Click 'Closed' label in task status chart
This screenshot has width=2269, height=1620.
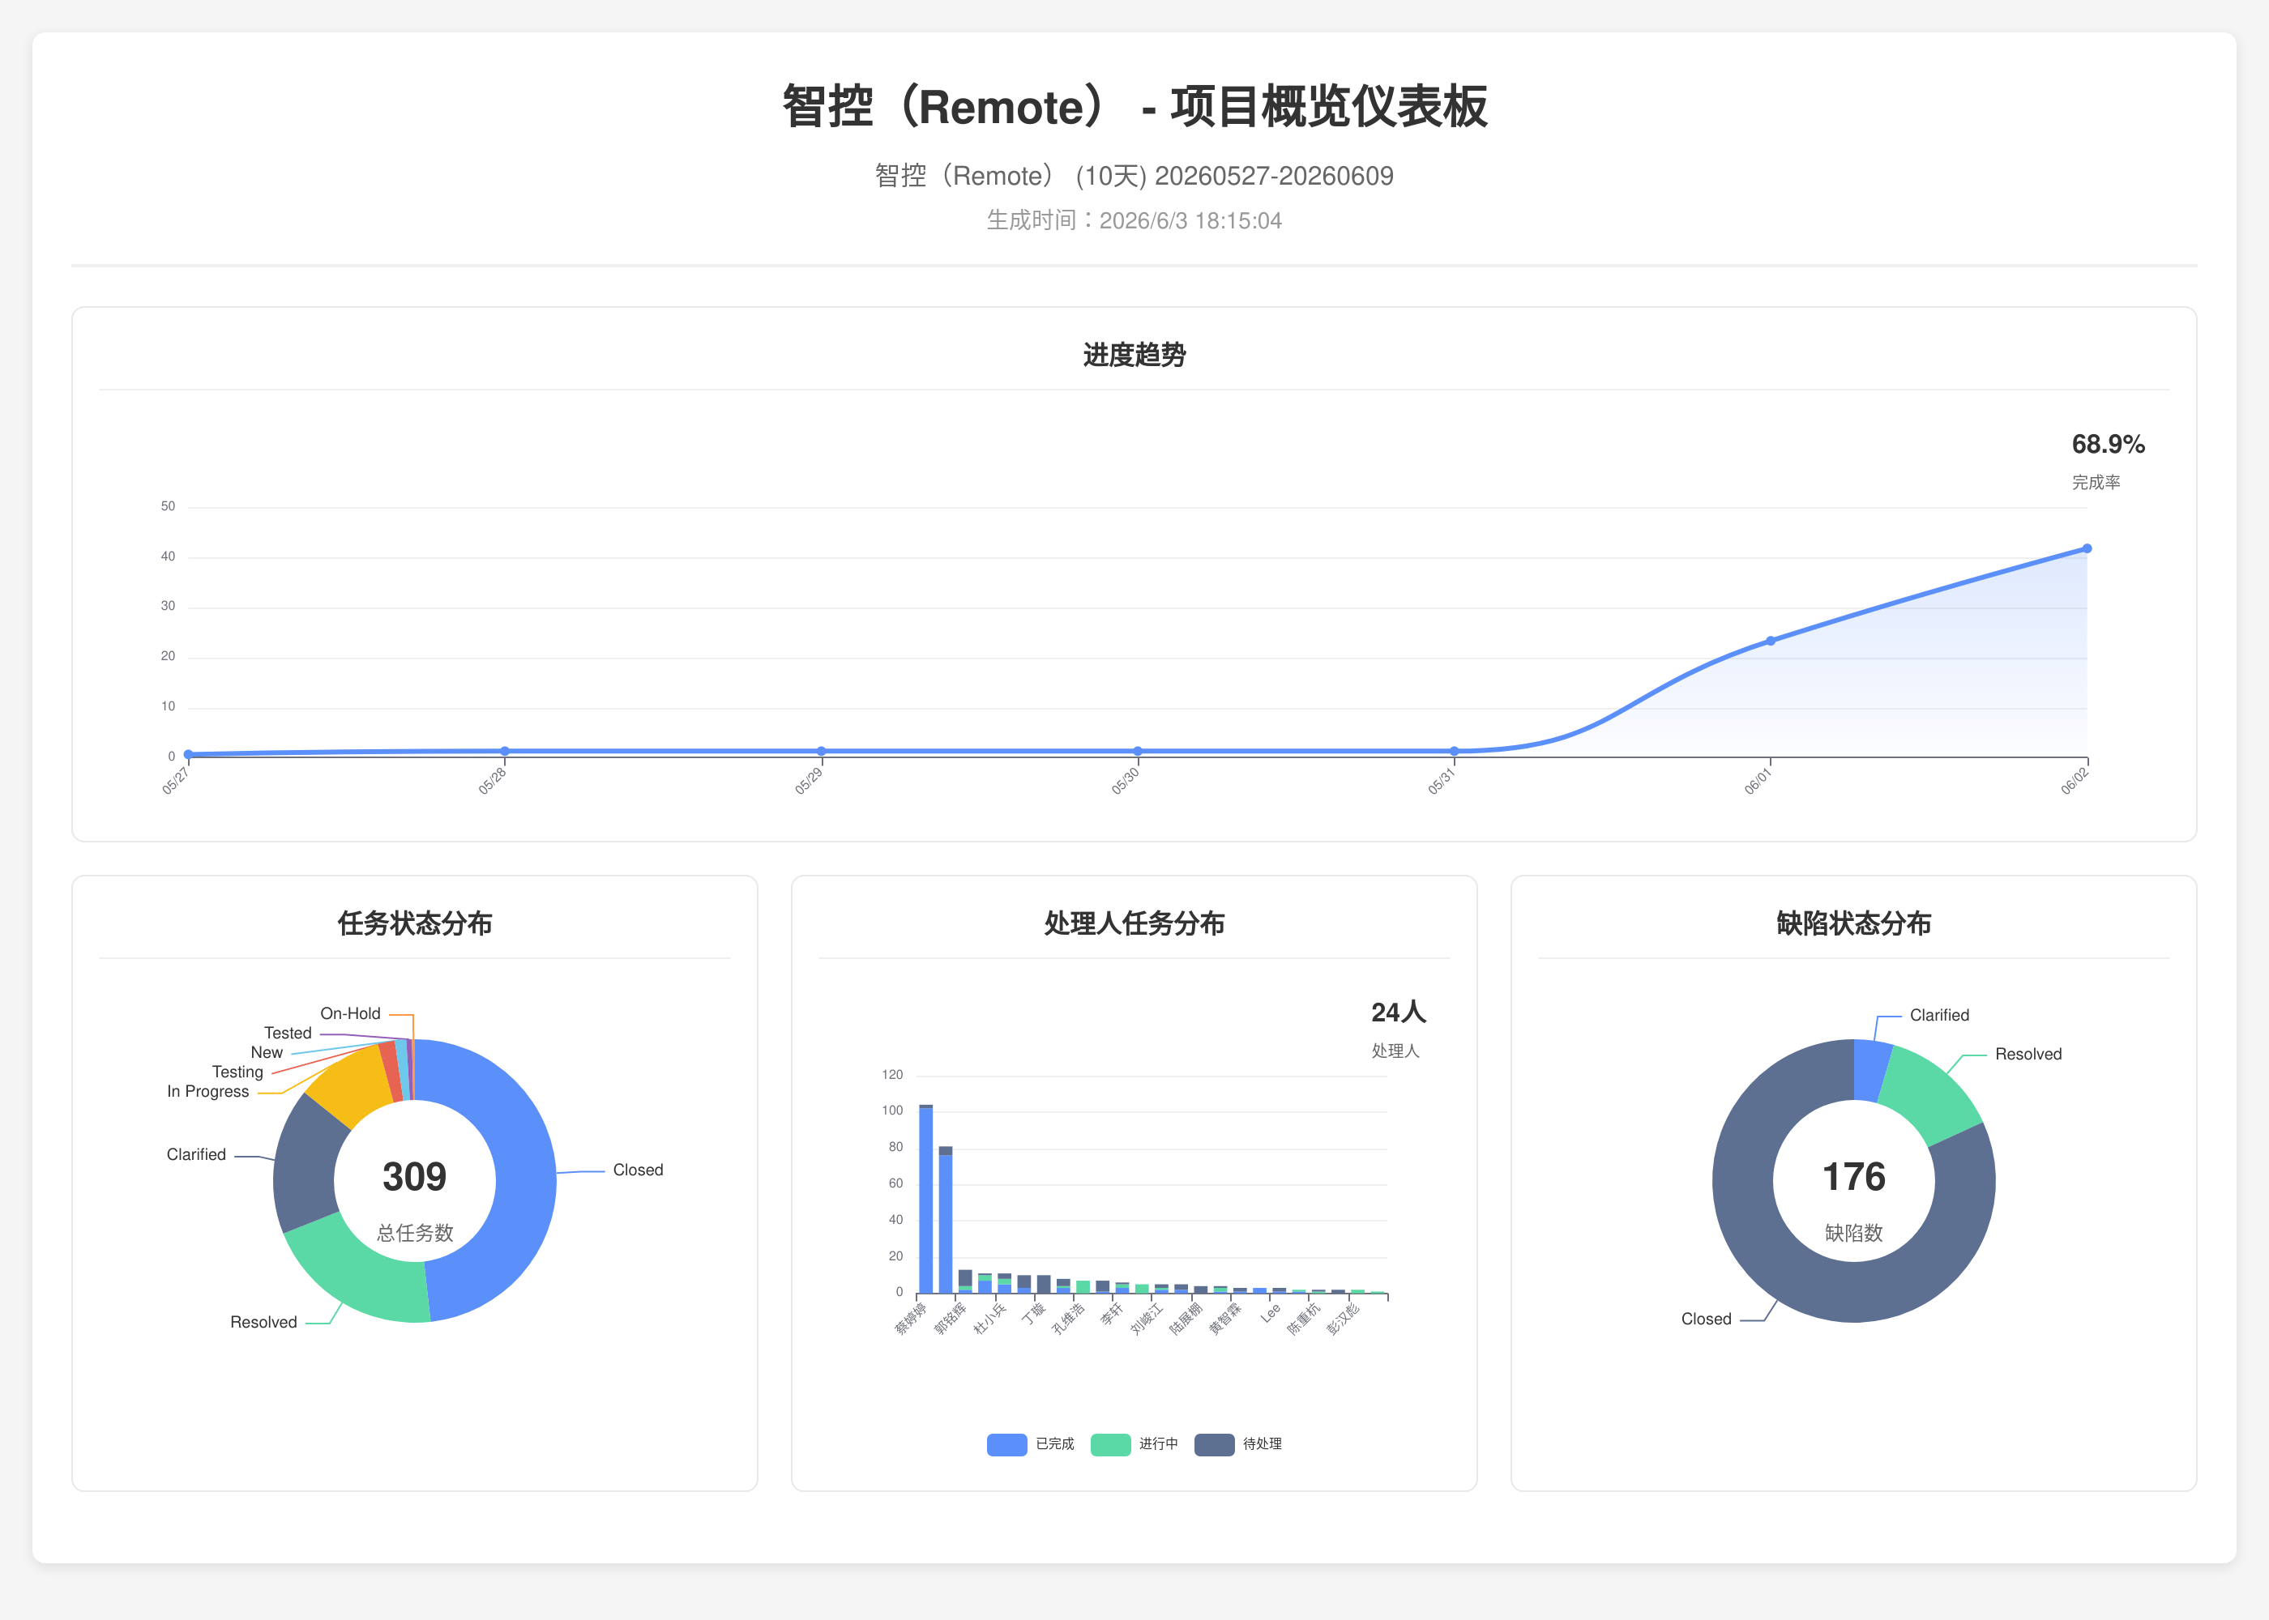(x=638, y=1170)
